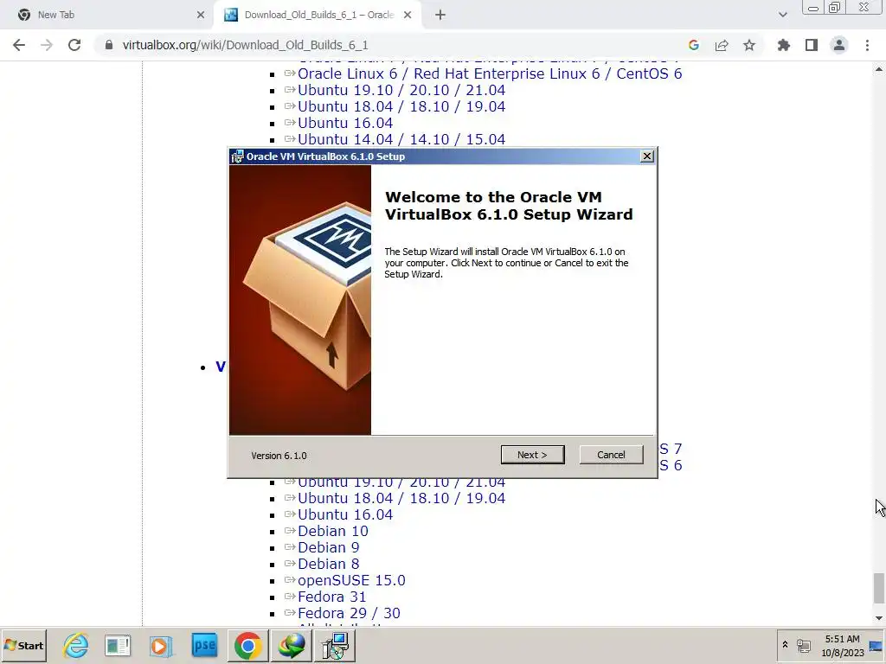Open Ubuntu 14.04 / 14.10 / 15.04 link
886x664 pixels.
(x=401, y=139)
